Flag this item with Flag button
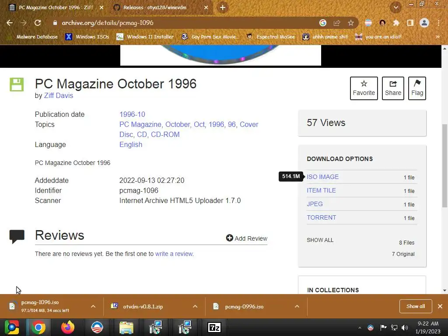Screen dimensions: 448x336 (417, 88)
